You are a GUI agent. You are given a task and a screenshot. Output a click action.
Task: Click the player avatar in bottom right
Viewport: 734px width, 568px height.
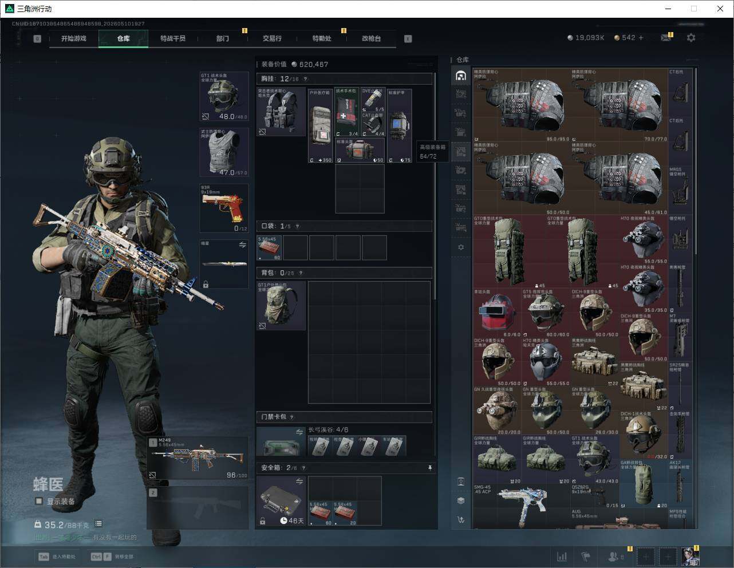pos(690,556)
